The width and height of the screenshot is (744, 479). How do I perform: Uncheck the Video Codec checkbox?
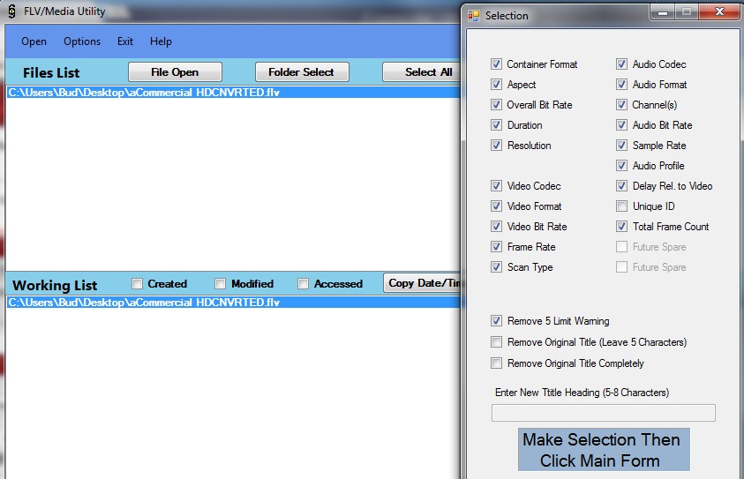coord(496,186)
